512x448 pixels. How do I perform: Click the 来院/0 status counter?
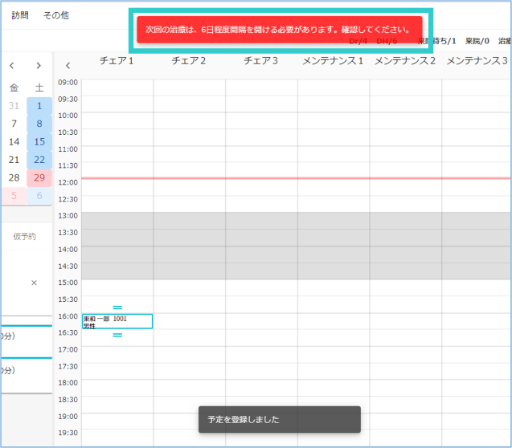coord(477,41)
